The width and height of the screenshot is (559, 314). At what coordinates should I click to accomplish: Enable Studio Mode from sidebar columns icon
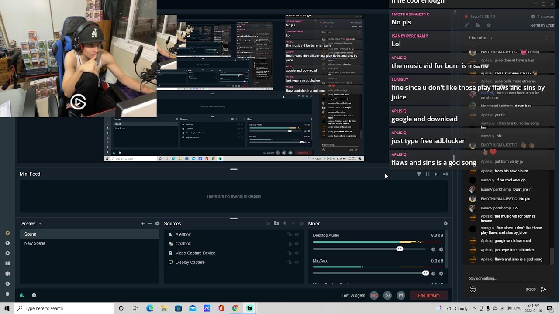click(x=7, y=273)
